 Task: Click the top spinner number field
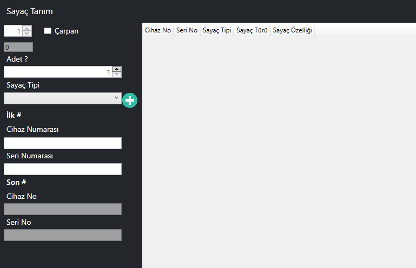coord(13,31)
